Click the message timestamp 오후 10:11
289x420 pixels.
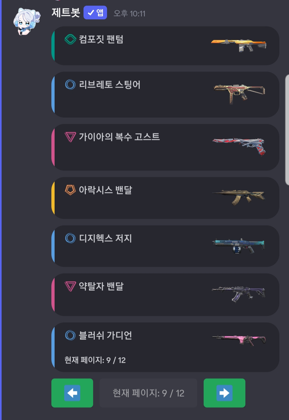(130, 13)
